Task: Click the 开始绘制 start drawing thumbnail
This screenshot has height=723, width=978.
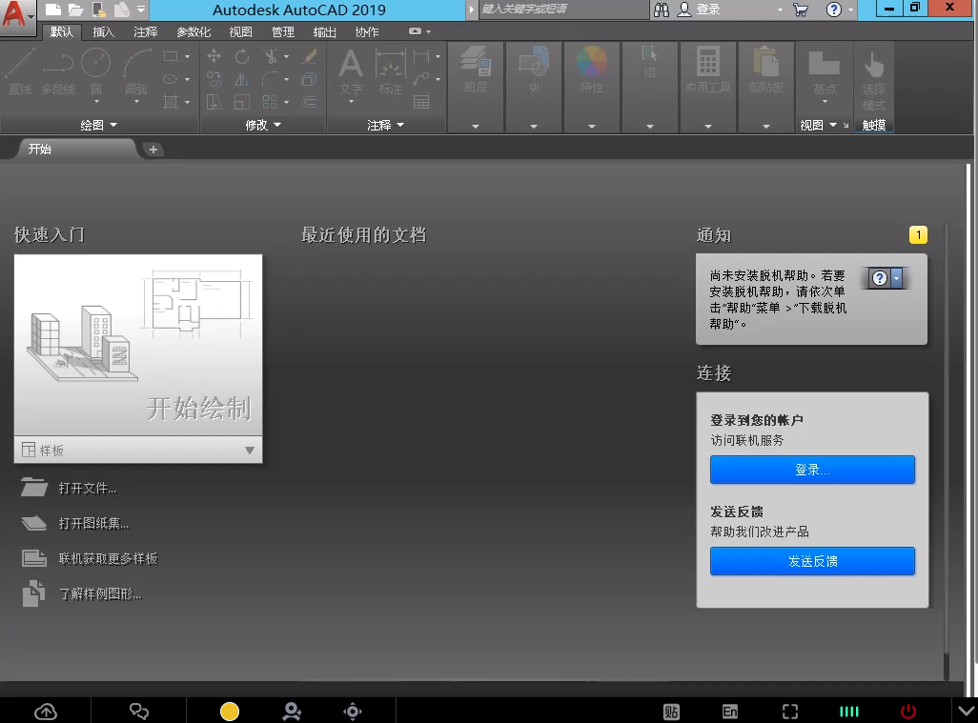Action: 138,345
